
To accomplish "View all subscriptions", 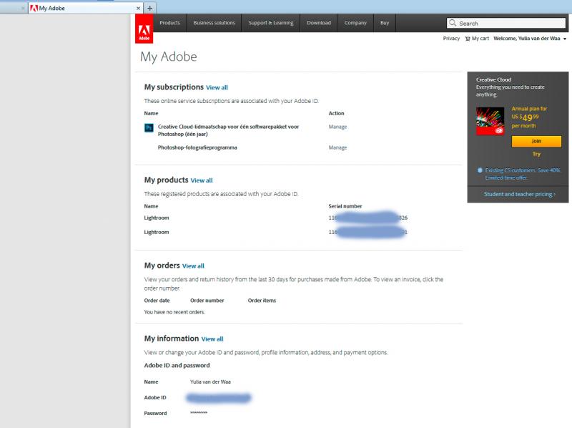I will click(x=217, y=87).
